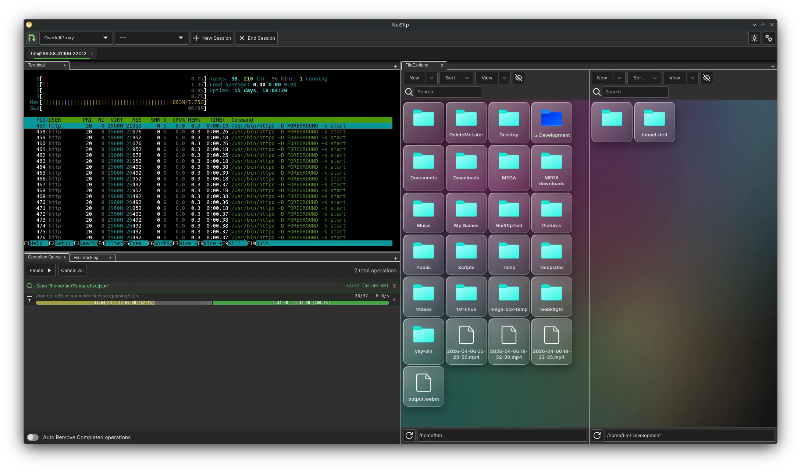Close the File Tracking tab
The height and width of the screenshot is (472, 801).
(x=110, y=258)
